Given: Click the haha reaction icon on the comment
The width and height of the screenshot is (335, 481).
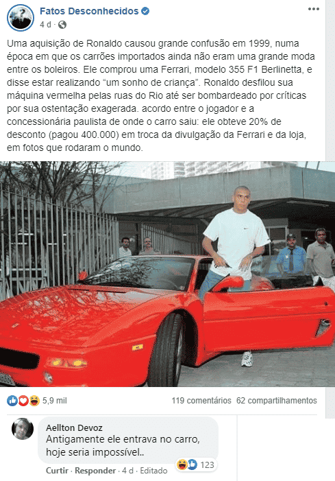Looking at the screenshot, I should 182,465.
